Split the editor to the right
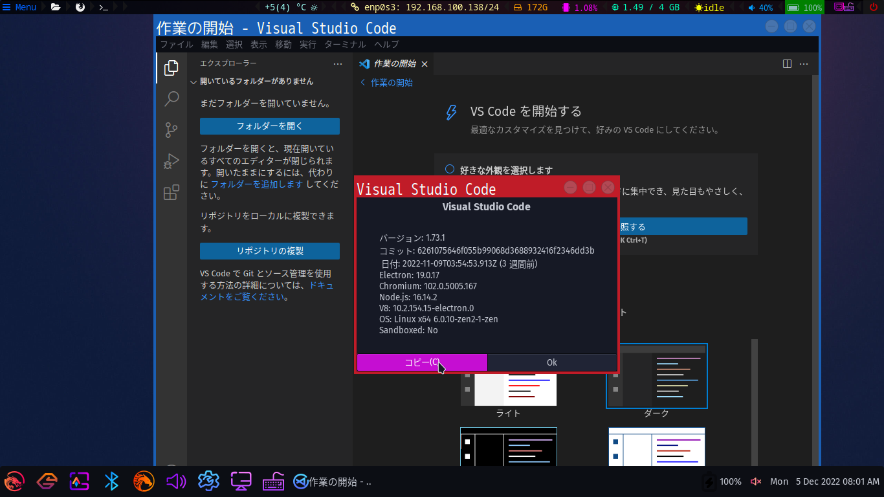This screenshot has height=497, width=884. tap(787, 64)
